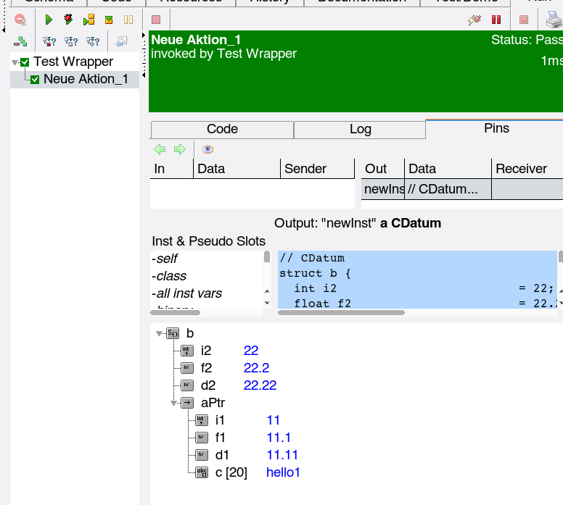Select the -all inst vars slot
This screenshot has height=505, width=563.
(x=187, y=293)
